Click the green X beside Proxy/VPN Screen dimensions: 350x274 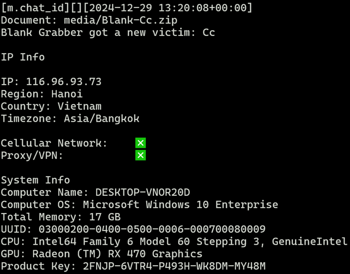tap(140, 155)
